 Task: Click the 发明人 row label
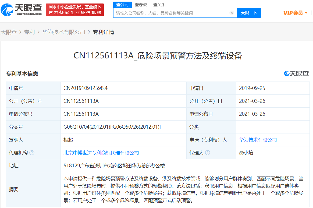coord(16,140)
